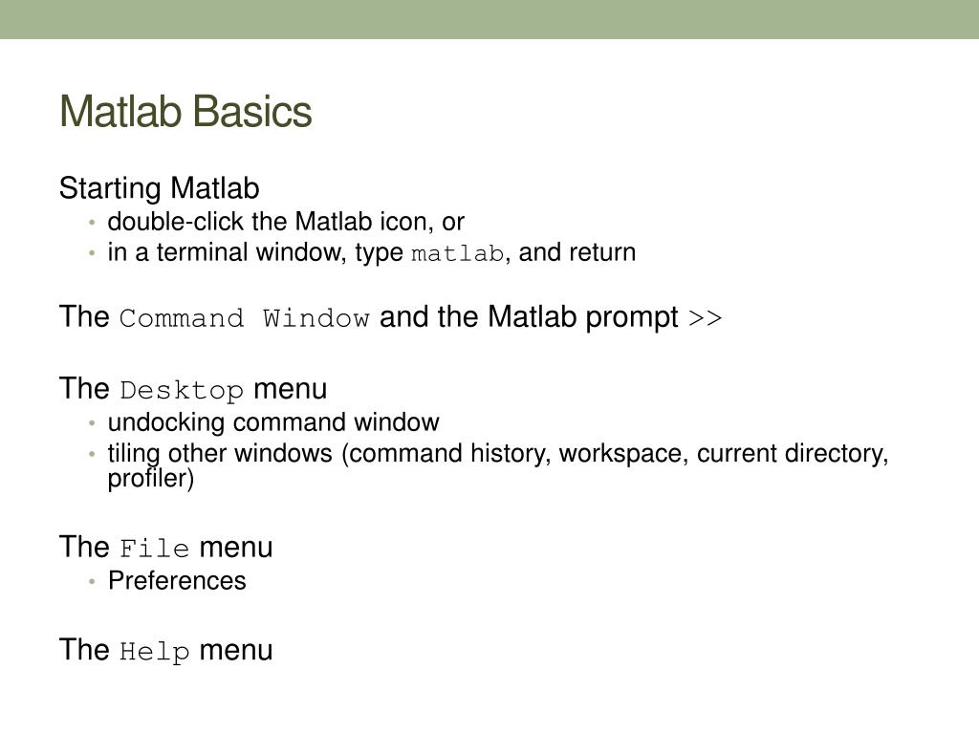Viewport: 979px width, 734px height.
Task: Click the Matlab Basics slide title
Action: click(x=185, y=112)
